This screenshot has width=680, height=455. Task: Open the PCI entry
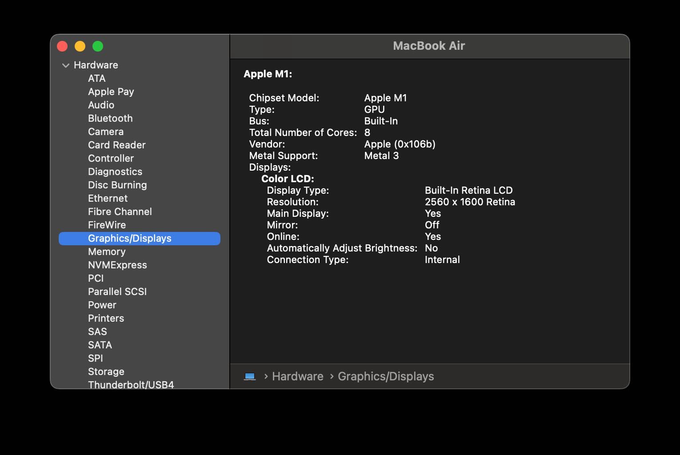(96, 278)
